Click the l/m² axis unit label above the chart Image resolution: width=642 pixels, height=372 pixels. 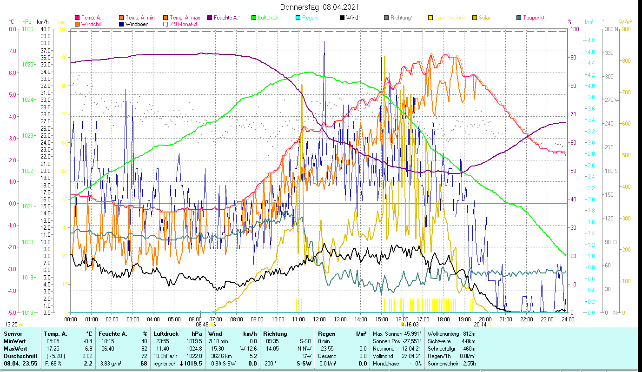tap(589, 22)
